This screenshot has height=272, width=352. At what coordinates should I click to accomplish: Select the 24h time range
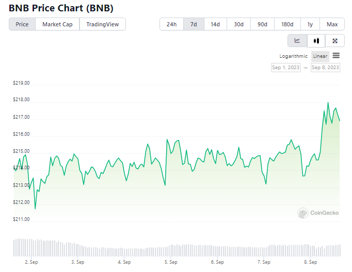171,24
